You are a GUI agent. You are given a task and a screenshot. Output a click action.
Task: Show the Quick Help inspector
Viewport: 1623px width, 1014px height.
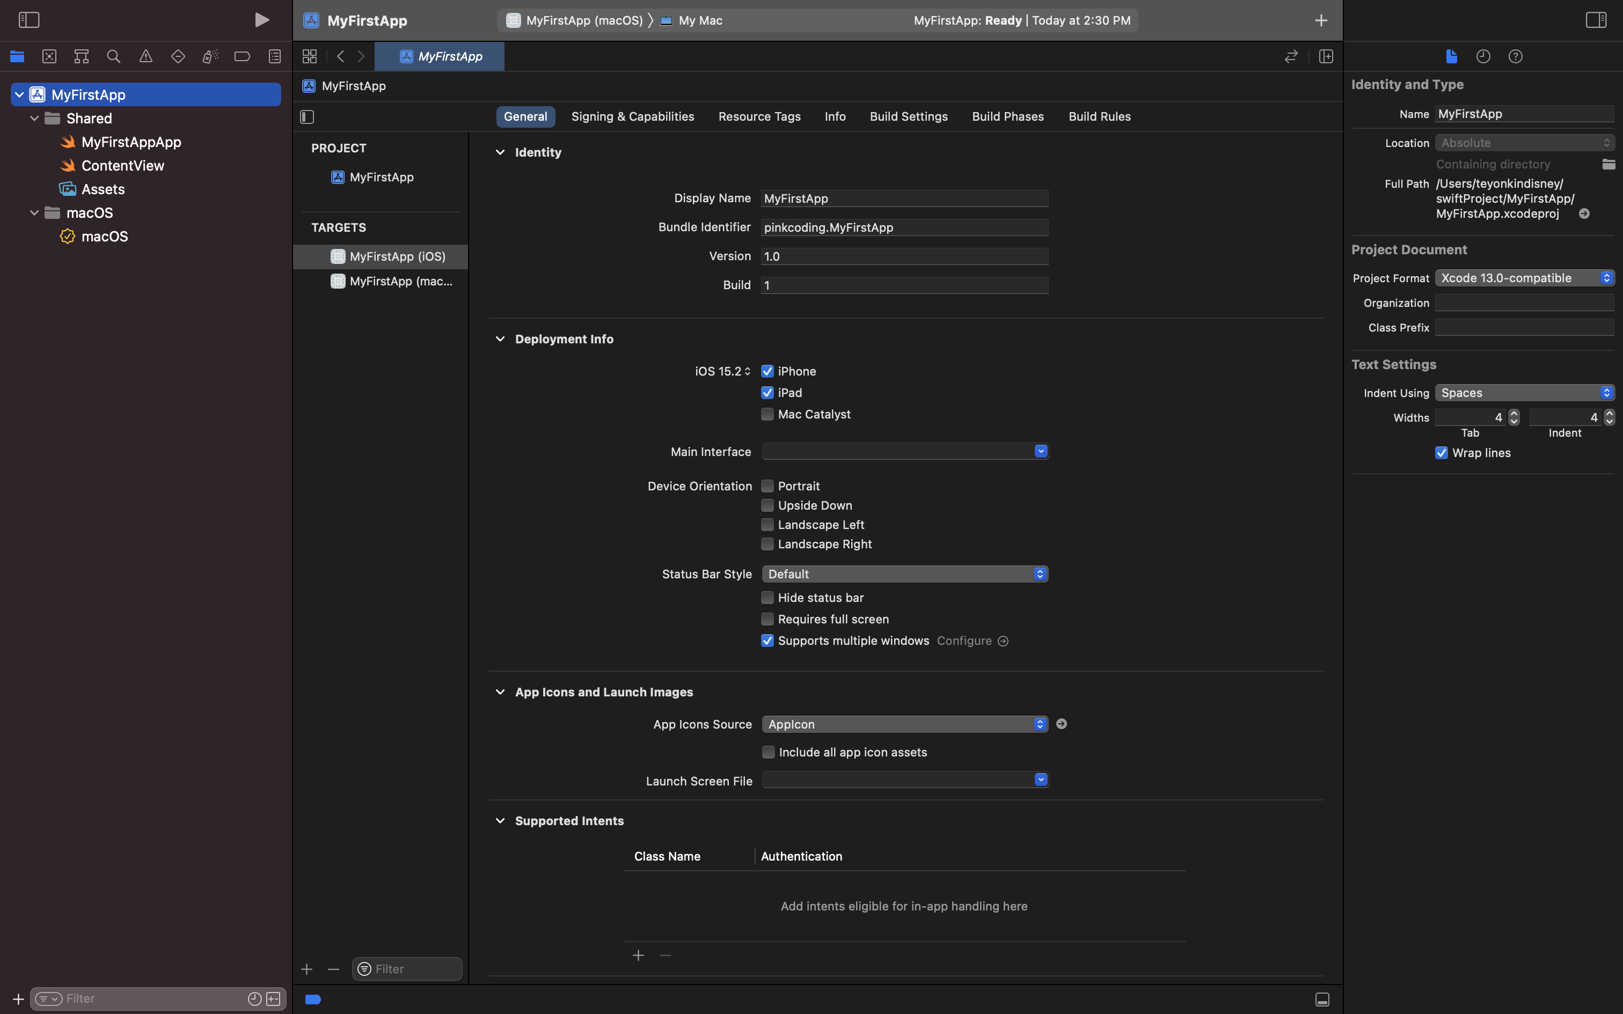click(x=1516, y=56)
